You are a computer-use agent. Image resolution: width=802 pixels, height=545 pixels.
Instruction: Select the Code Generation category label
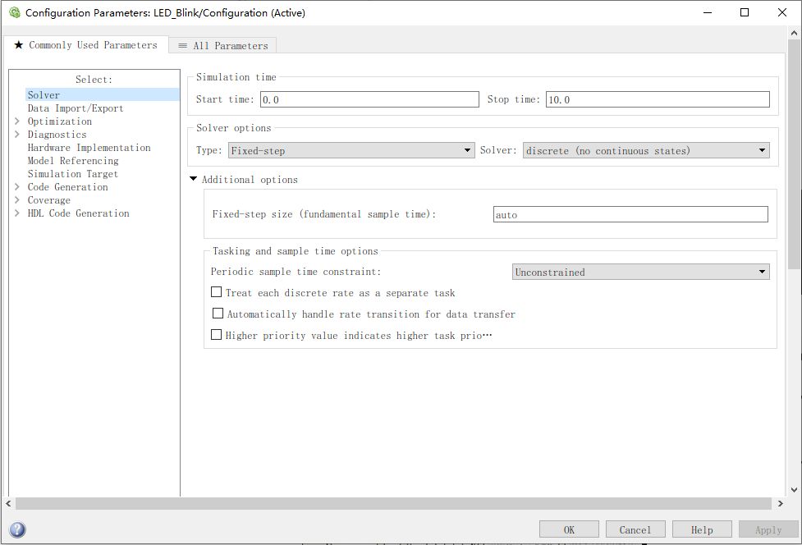point(67,186)
